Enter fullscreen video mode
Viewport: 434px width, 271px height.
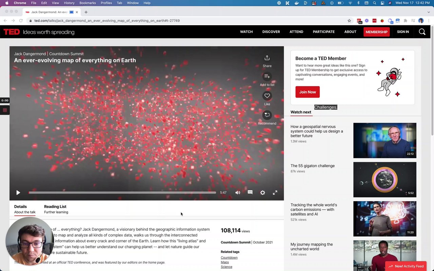click(275, 192)
